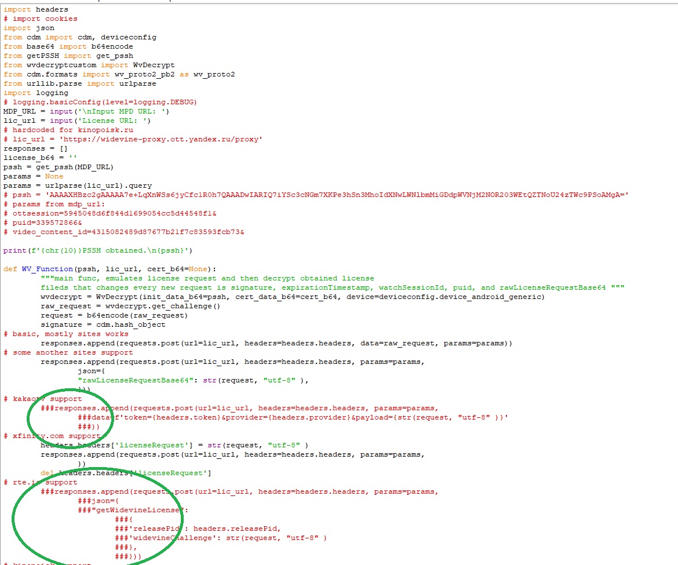Click 'from wvdecryptcustom import WvDecrypt' line
This screenshot has height=565, width=678.
(x=89, y=65)
